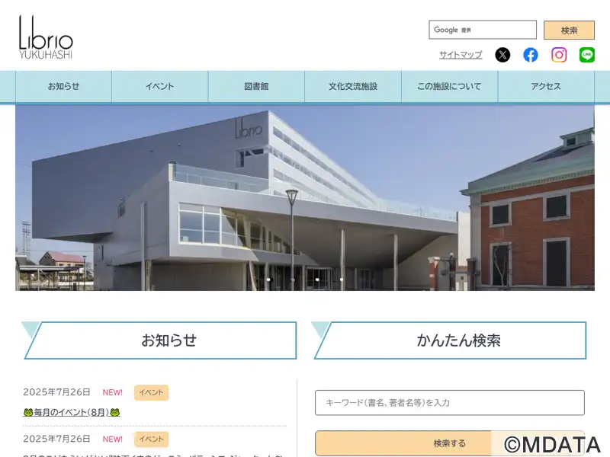Open the イベント navigation menu
The height and width of the screenshot is (457, 610).
160,86
